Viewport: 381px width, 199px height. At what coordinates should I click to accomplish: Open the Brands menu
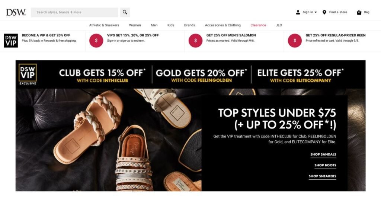(189, 25)
